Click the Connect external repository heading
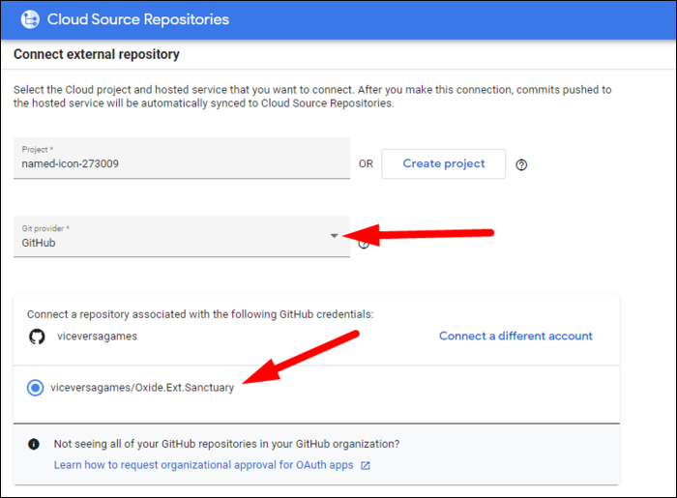 coord(97,54)
